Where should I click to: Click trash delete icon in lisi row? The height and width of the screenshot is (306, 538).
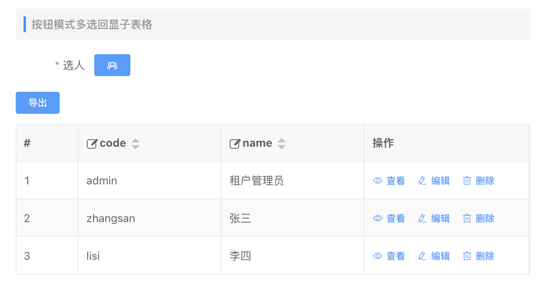(x=467, y=256)
